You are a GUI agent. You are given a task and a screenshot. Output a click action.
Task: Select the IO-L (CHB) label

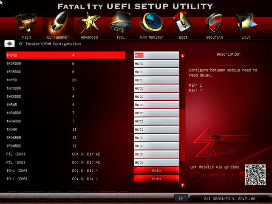(x=17, y=179)
